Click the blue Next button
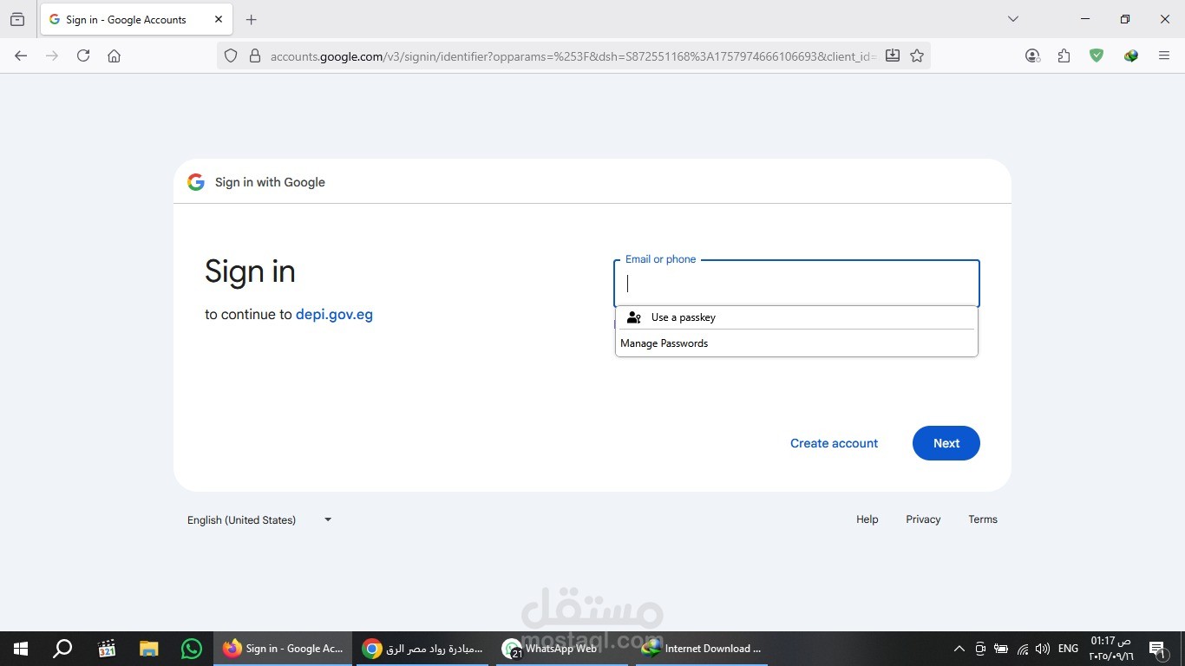Image resolution: width=1185 pixels, height=666 pixels. pos(946,443)
